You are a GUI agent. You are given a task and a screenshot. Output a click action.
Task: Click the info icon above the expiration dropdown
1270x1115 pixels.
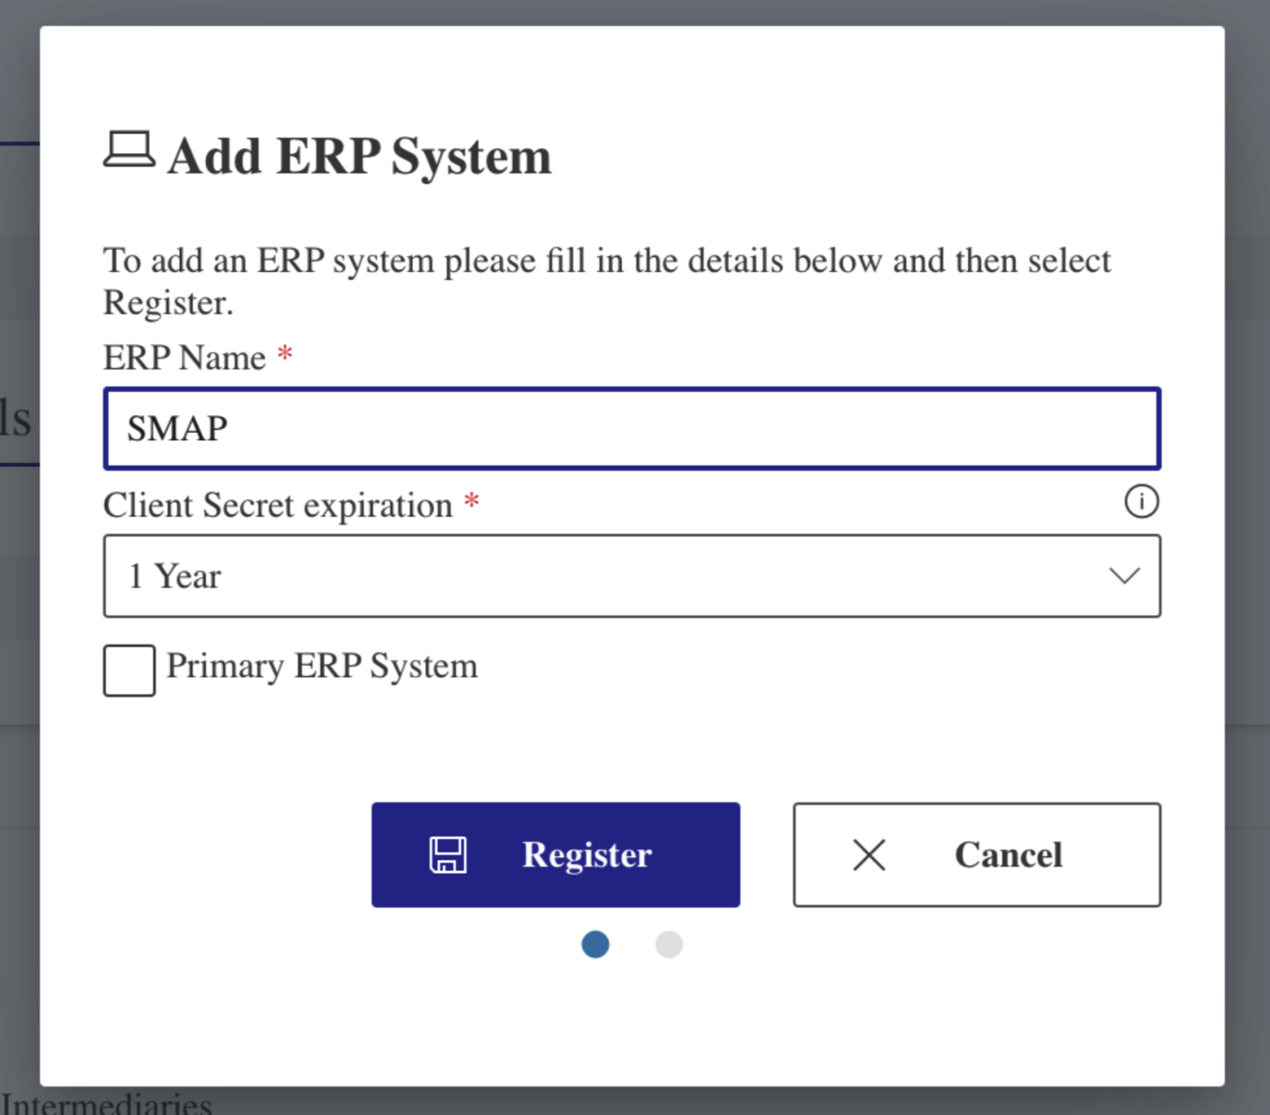(1142, 501)
